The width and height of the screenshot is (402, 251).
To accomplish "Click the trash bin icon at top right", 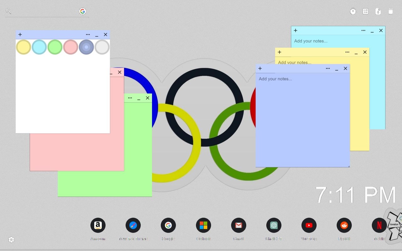I will coord(391,11).
